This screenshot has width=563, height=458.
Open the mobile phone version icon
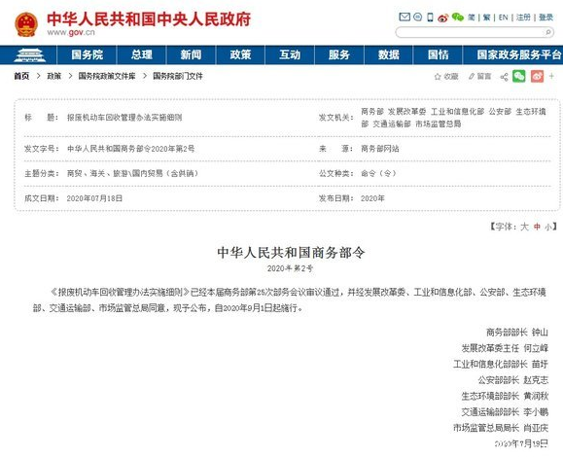pos(430,18)
